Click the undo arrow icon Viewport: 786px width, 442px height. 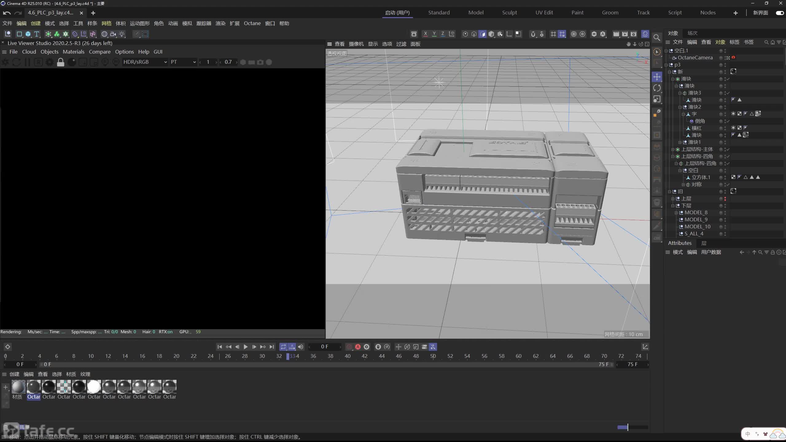tap(7, 13)
